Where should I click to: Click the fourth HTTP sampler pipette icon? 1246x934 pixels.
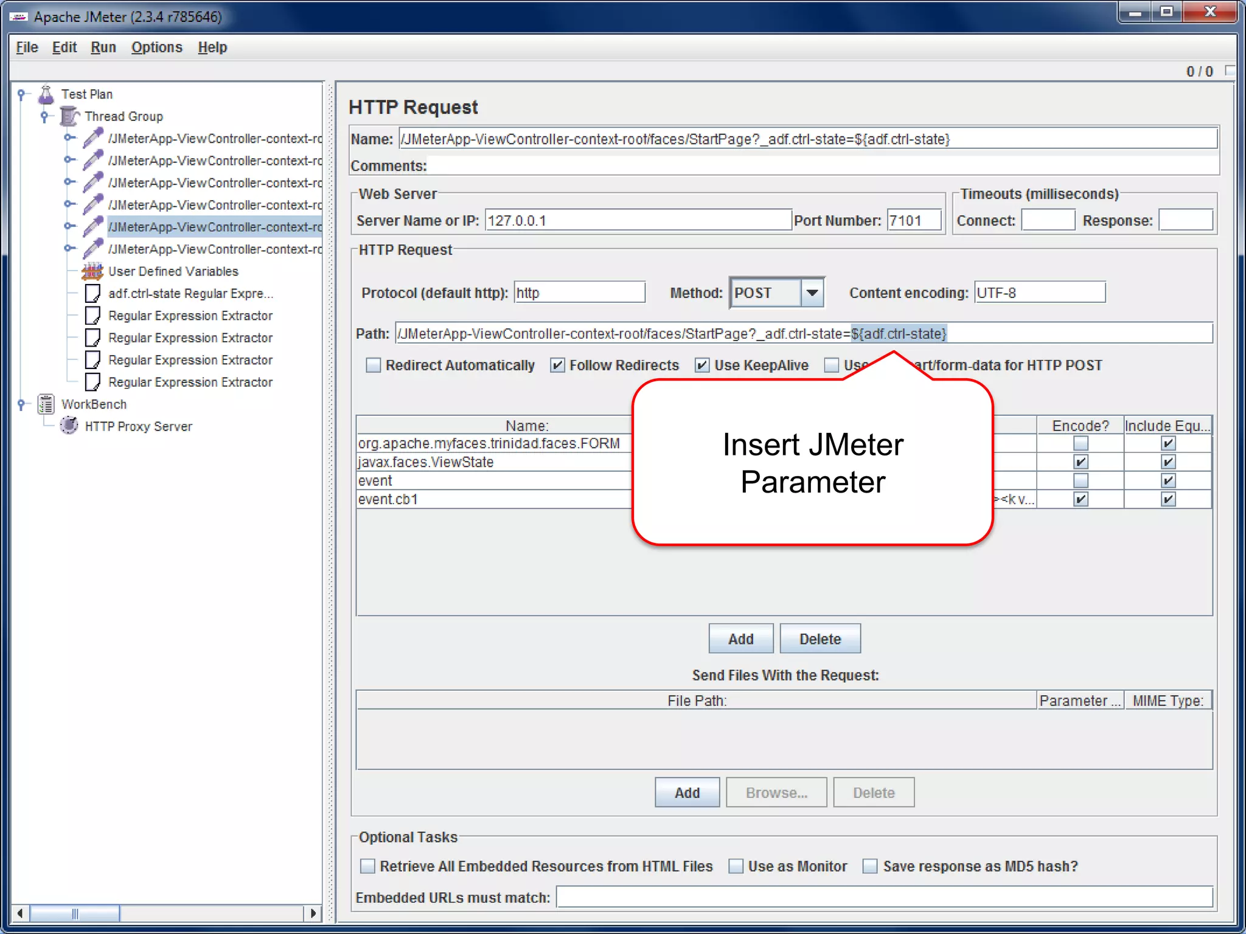click(92, 205)
